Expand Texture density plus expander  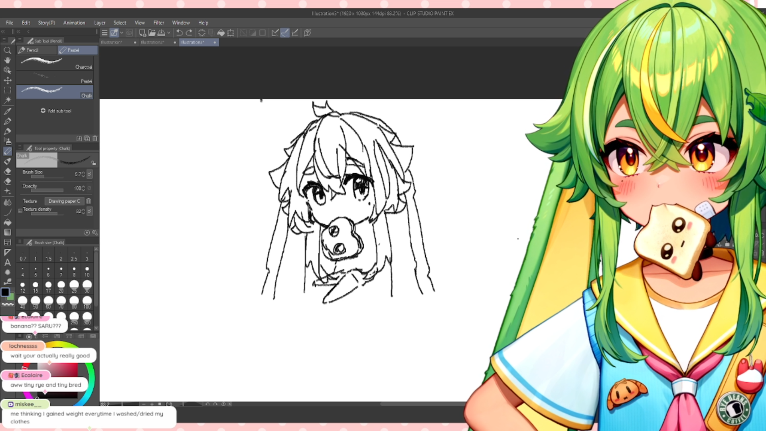pyautogui.click(x=20, y=211)
